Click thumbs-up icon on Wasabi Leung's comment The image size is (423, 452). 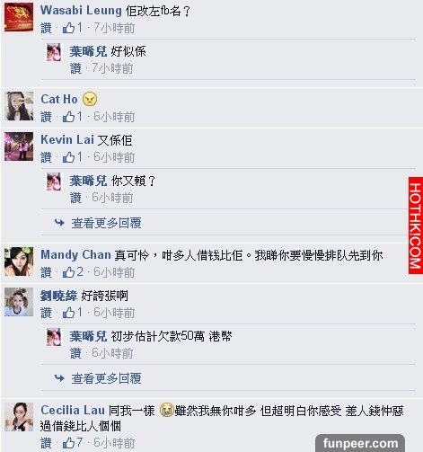pyautogui.click(x=68, y=28)
